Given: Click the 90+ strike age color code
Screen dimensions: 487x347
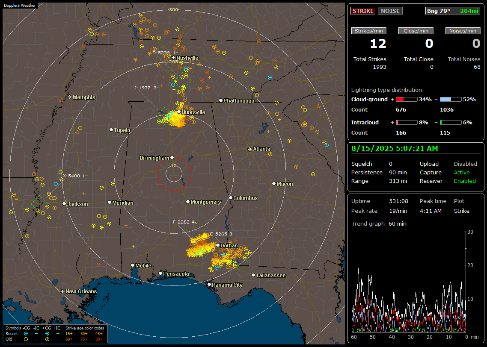Looking at the screenshot, I should [99, 339].
